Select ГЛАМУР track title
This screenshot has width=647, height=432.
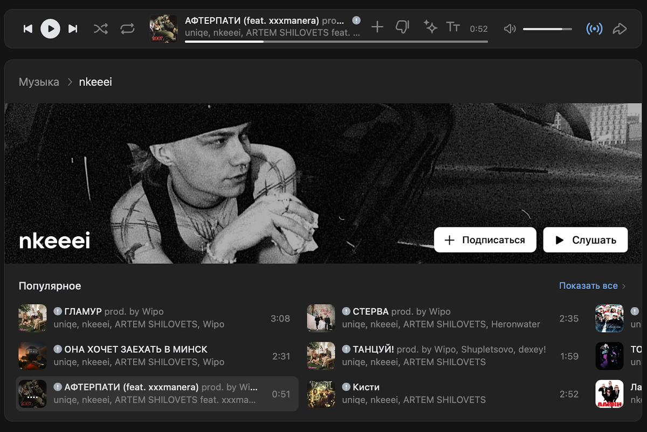(x=83, y=311)
